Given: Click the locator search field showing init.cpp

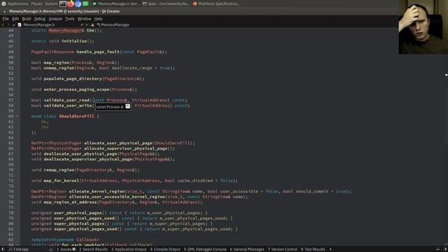Looking at the screenshot, I should pos(30,249).
